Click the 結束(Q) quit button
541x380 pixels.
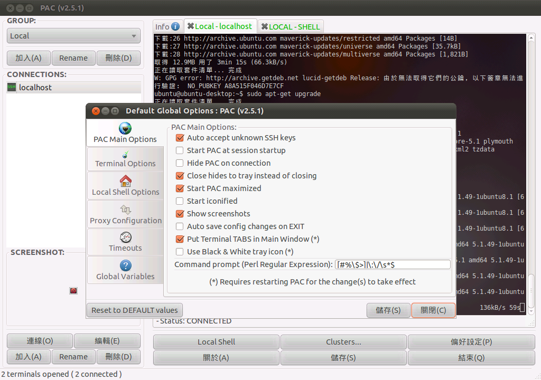point(471,358)
